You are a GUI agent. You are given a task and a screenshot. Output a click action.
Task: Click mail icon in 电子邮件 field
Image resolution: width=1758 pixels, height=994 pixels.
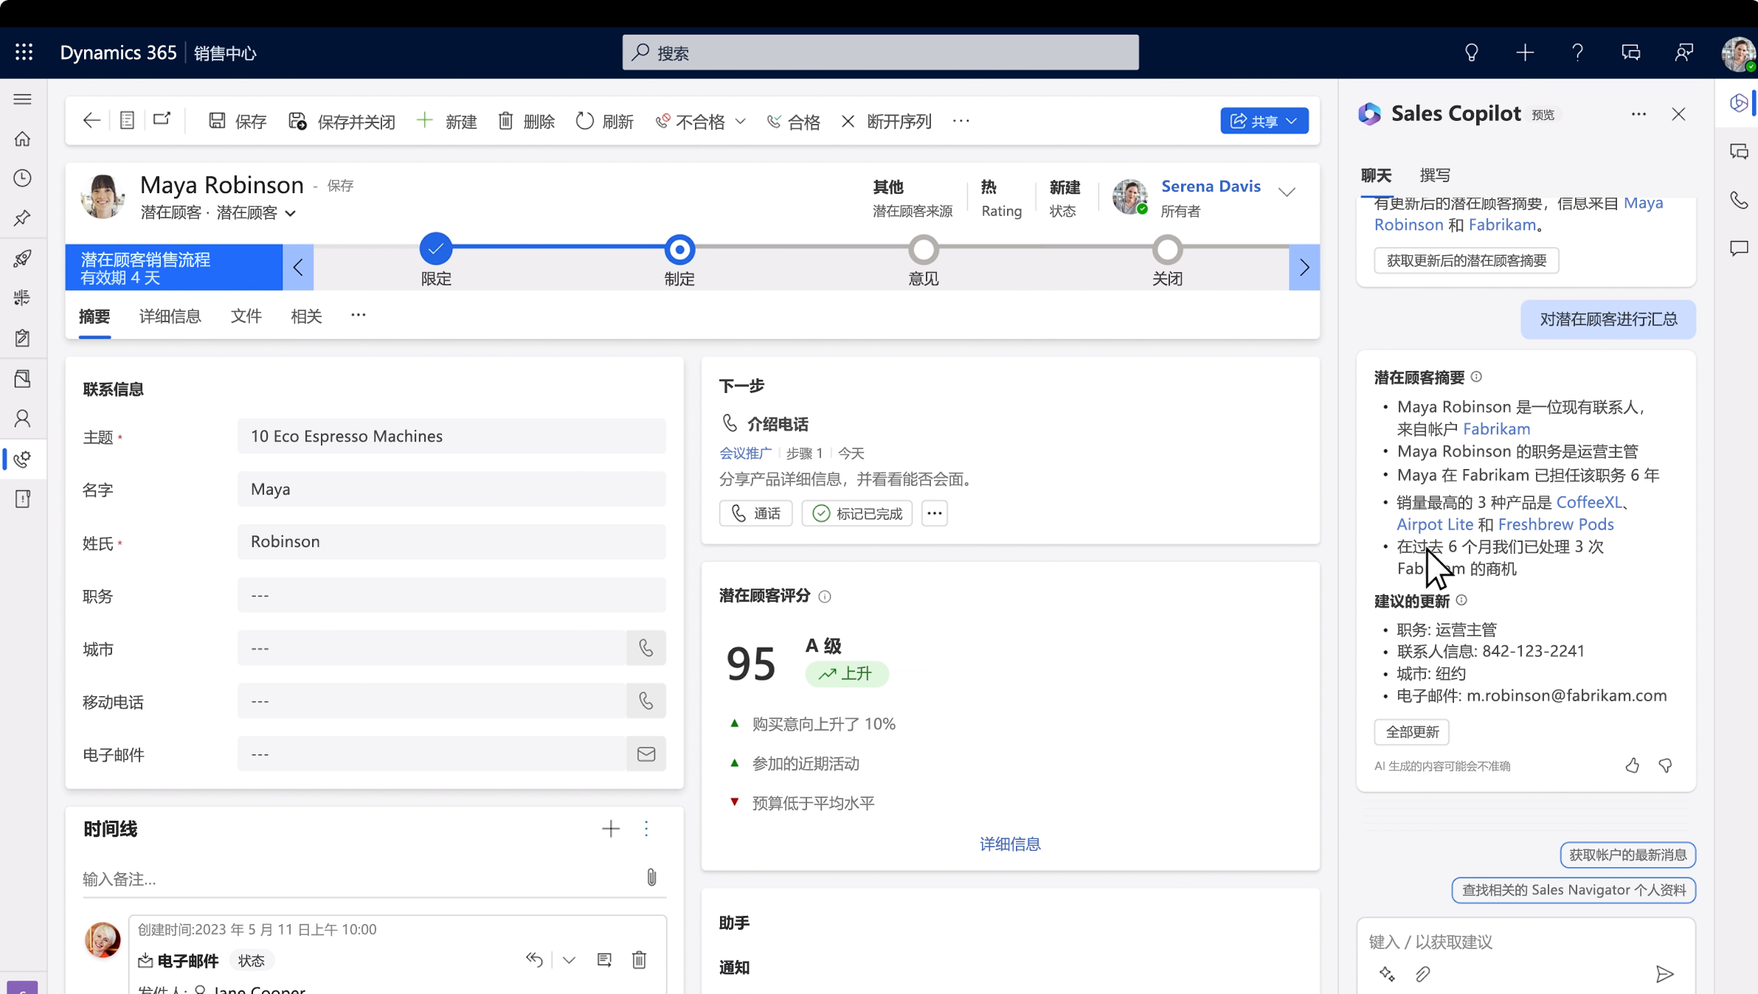(x=646, y=754)
